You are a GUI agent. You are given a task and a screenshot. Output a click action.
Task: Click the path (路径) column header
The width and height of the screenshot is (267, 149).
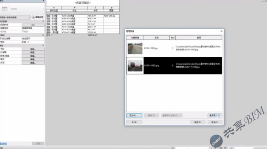click(199, 37)
